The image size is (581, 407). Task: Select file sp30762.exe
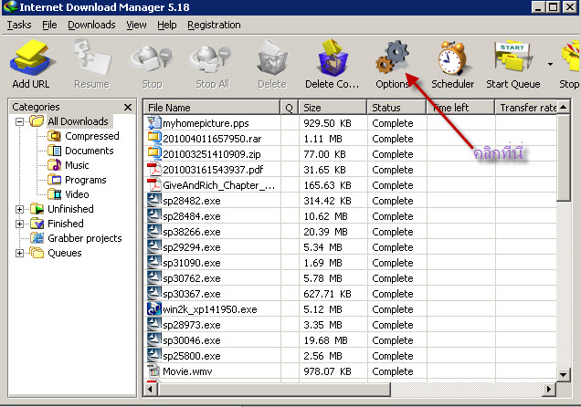click(192, 278)
